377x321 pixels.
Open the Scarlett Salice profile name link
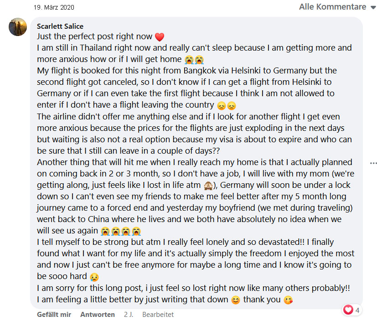click(60, 26)
